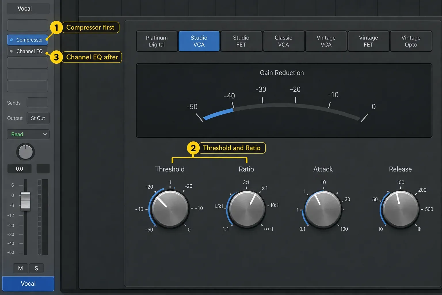
Task: Click the Ratio knob
Action: [247, 209]
